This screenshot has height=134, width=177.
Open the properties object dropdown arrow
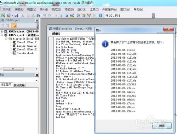coord(37,80)
